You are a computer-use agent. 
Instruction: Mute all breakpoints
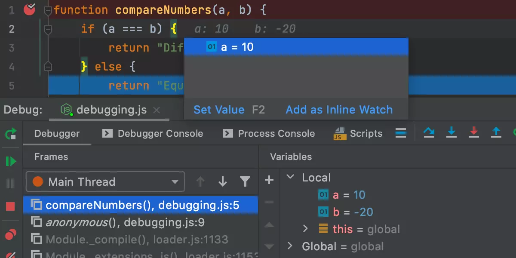(x=11, y=255)
